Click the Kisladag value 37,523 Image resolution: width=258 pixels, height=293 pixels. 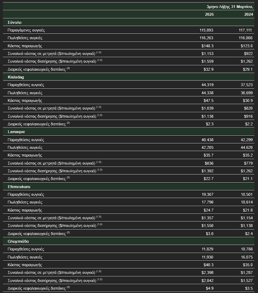[x=247, y=85]
